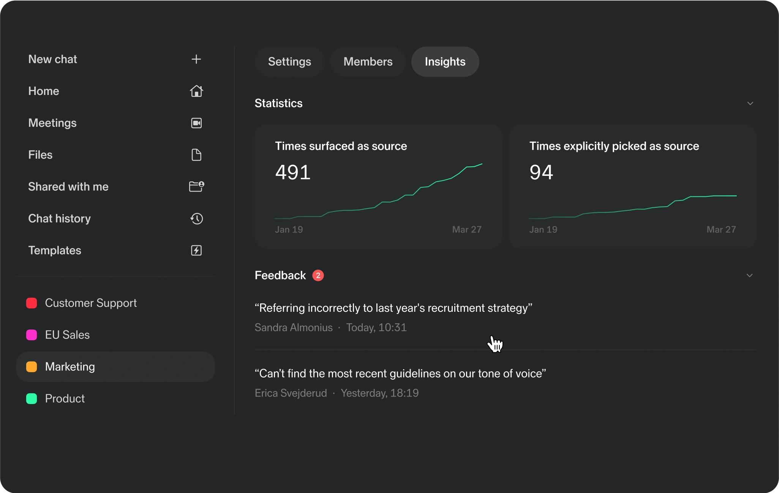This screenshot has height=493, width=779.
Task: Select the Customer Support workspace
Action: (91, 302)
